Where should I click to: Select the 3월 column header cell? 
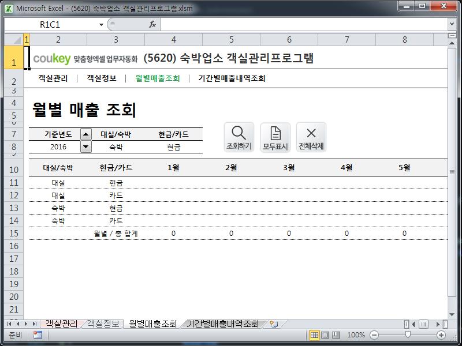(289, 168)
